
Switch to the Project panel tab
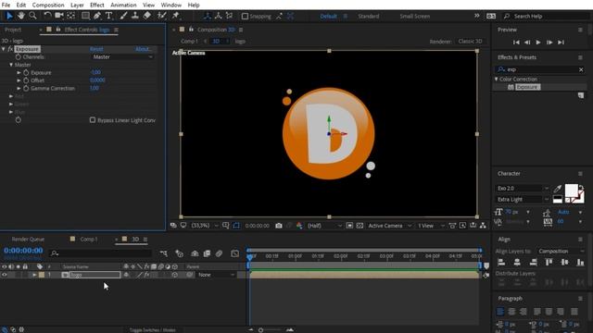point(13,30)
